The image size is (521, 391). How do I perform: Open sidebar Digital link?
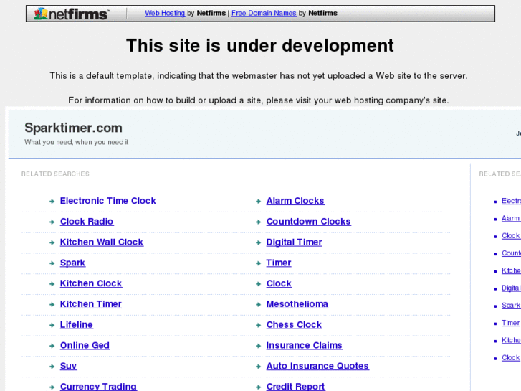[511, 288]
